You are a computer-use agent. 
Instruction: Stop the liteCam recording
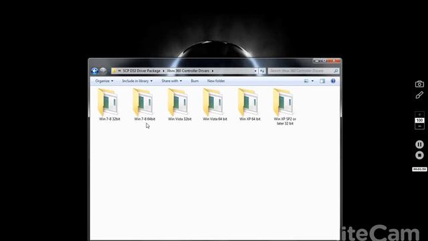pyautogui.click(x=419, y=155)
